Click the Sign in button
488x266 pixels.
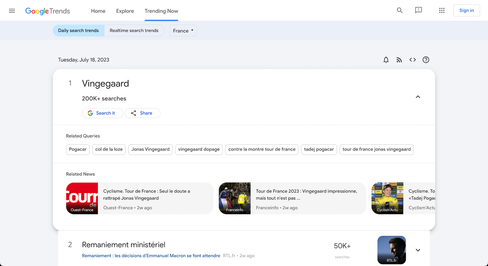click(x=467, y=10)
